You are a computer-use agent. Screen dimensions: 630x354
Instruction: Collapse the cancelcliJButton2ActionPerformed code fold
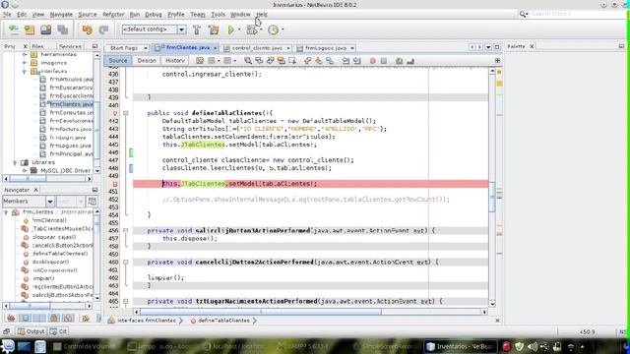pos(125,263)
